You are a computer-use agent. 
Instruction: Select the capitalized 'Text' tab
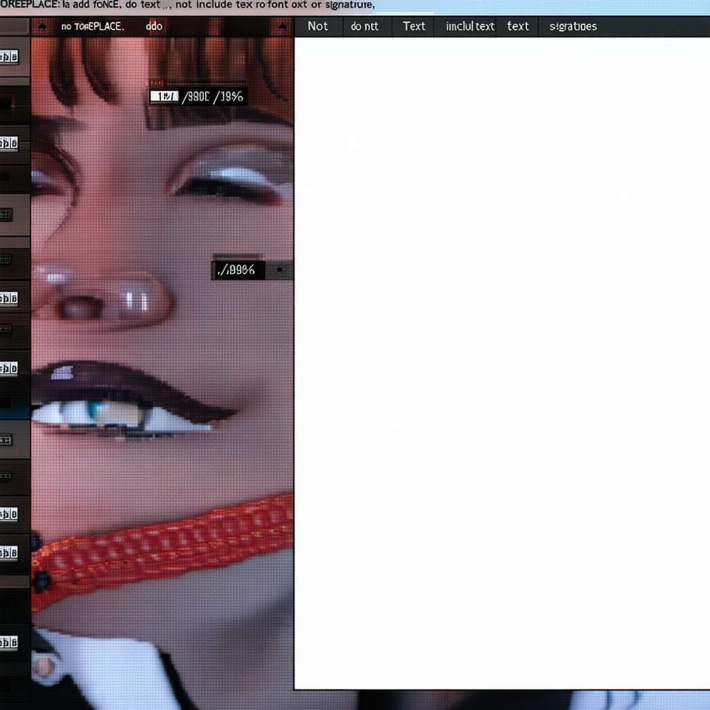coord(414,26)
